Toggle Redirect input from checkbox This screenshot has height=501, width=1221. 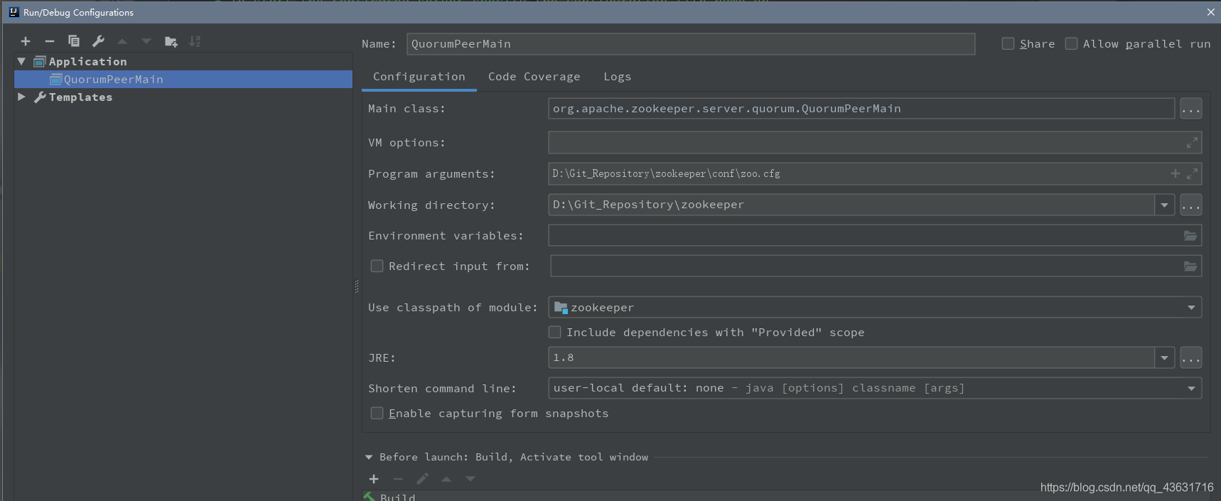(x=377, y=266)
